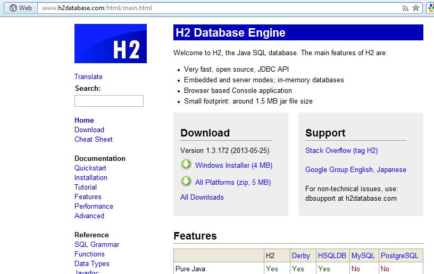The image size is (434, 274).
Task: Click HSQLDB column header link
Action: (332, 255)
